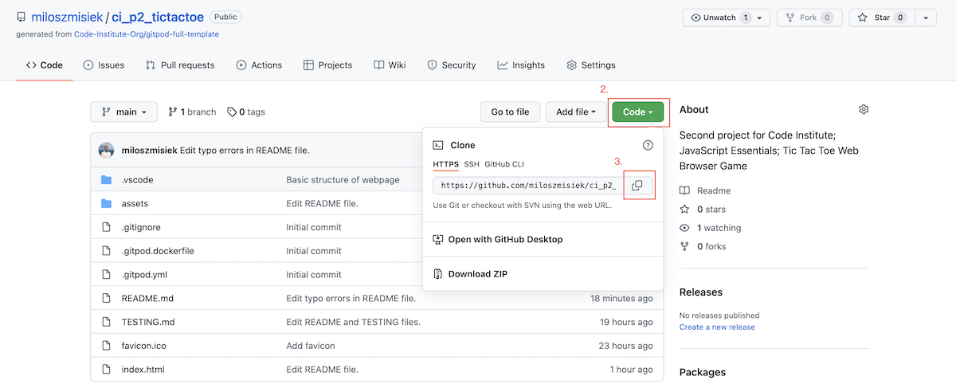
Task: Open the assets folder icon
Action: pos(106,203)
